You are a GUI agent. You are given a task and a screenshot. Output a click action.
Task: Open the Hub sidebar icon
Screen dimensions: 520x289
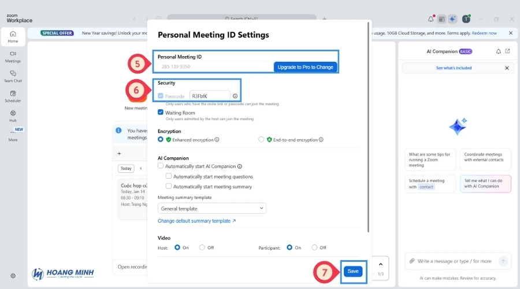[x=13, y=115]
